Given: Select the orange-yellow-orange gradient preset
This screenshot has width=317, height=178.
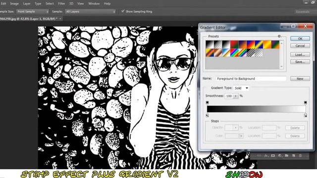Looking at the screenshot, I should [267, 44].
